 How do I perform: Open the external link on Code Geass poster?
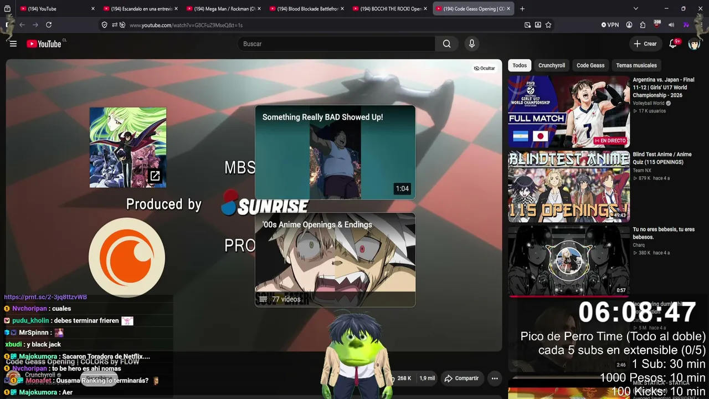coord(155,176)
